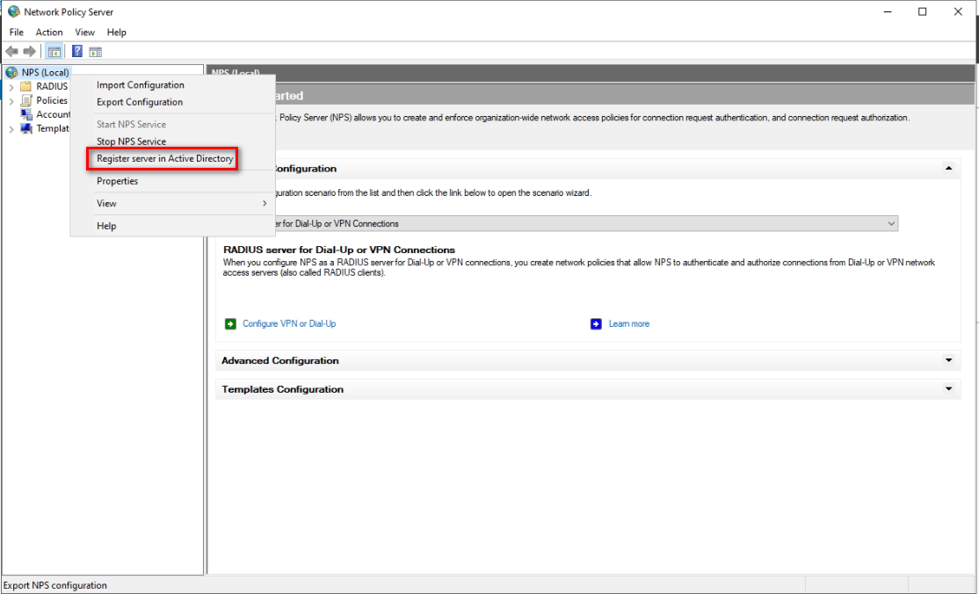Expand the Policies tree node
The image size is (979, 594).
click(11, 101)
